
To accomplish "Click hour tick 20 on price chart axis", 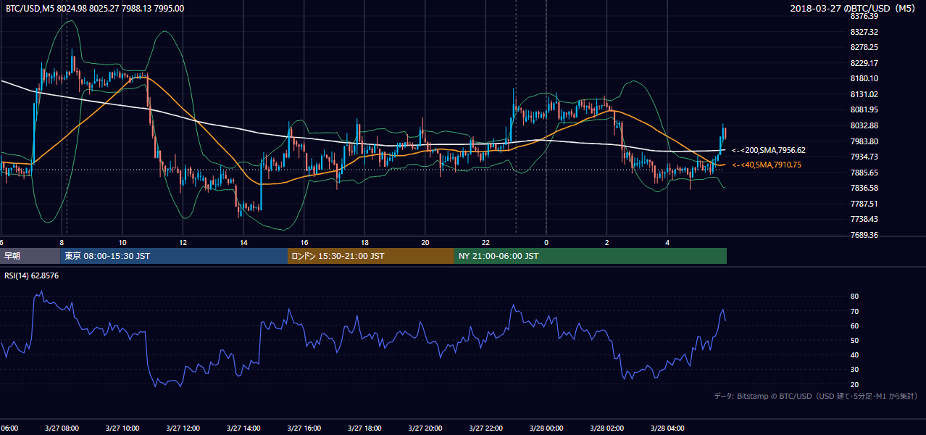I will click(x=425, y=242).
